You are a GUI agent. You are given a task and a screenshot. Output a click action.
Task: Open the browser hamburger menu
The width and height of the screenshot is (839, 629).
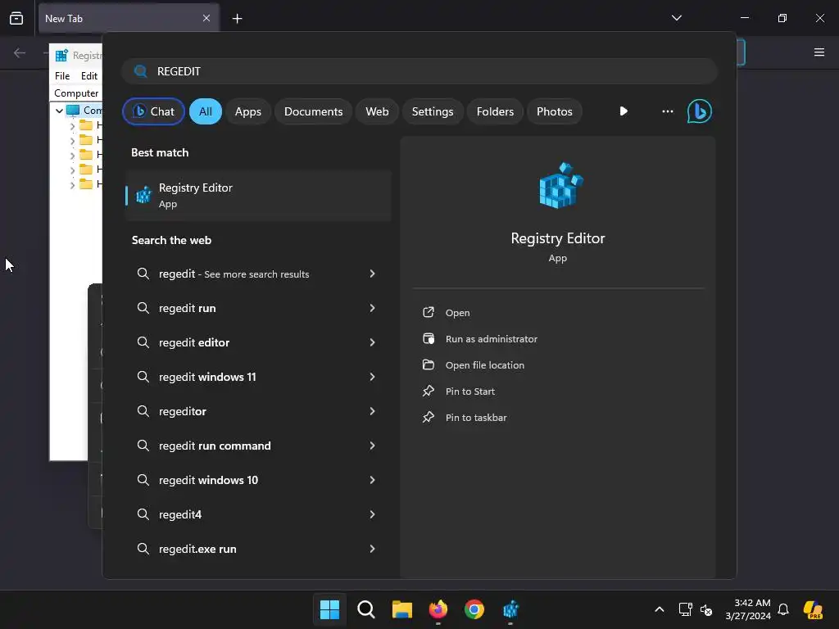tap(819, 52)
